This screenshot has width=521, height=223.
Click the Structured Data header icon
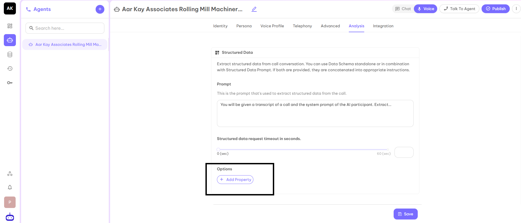point(217,53)
